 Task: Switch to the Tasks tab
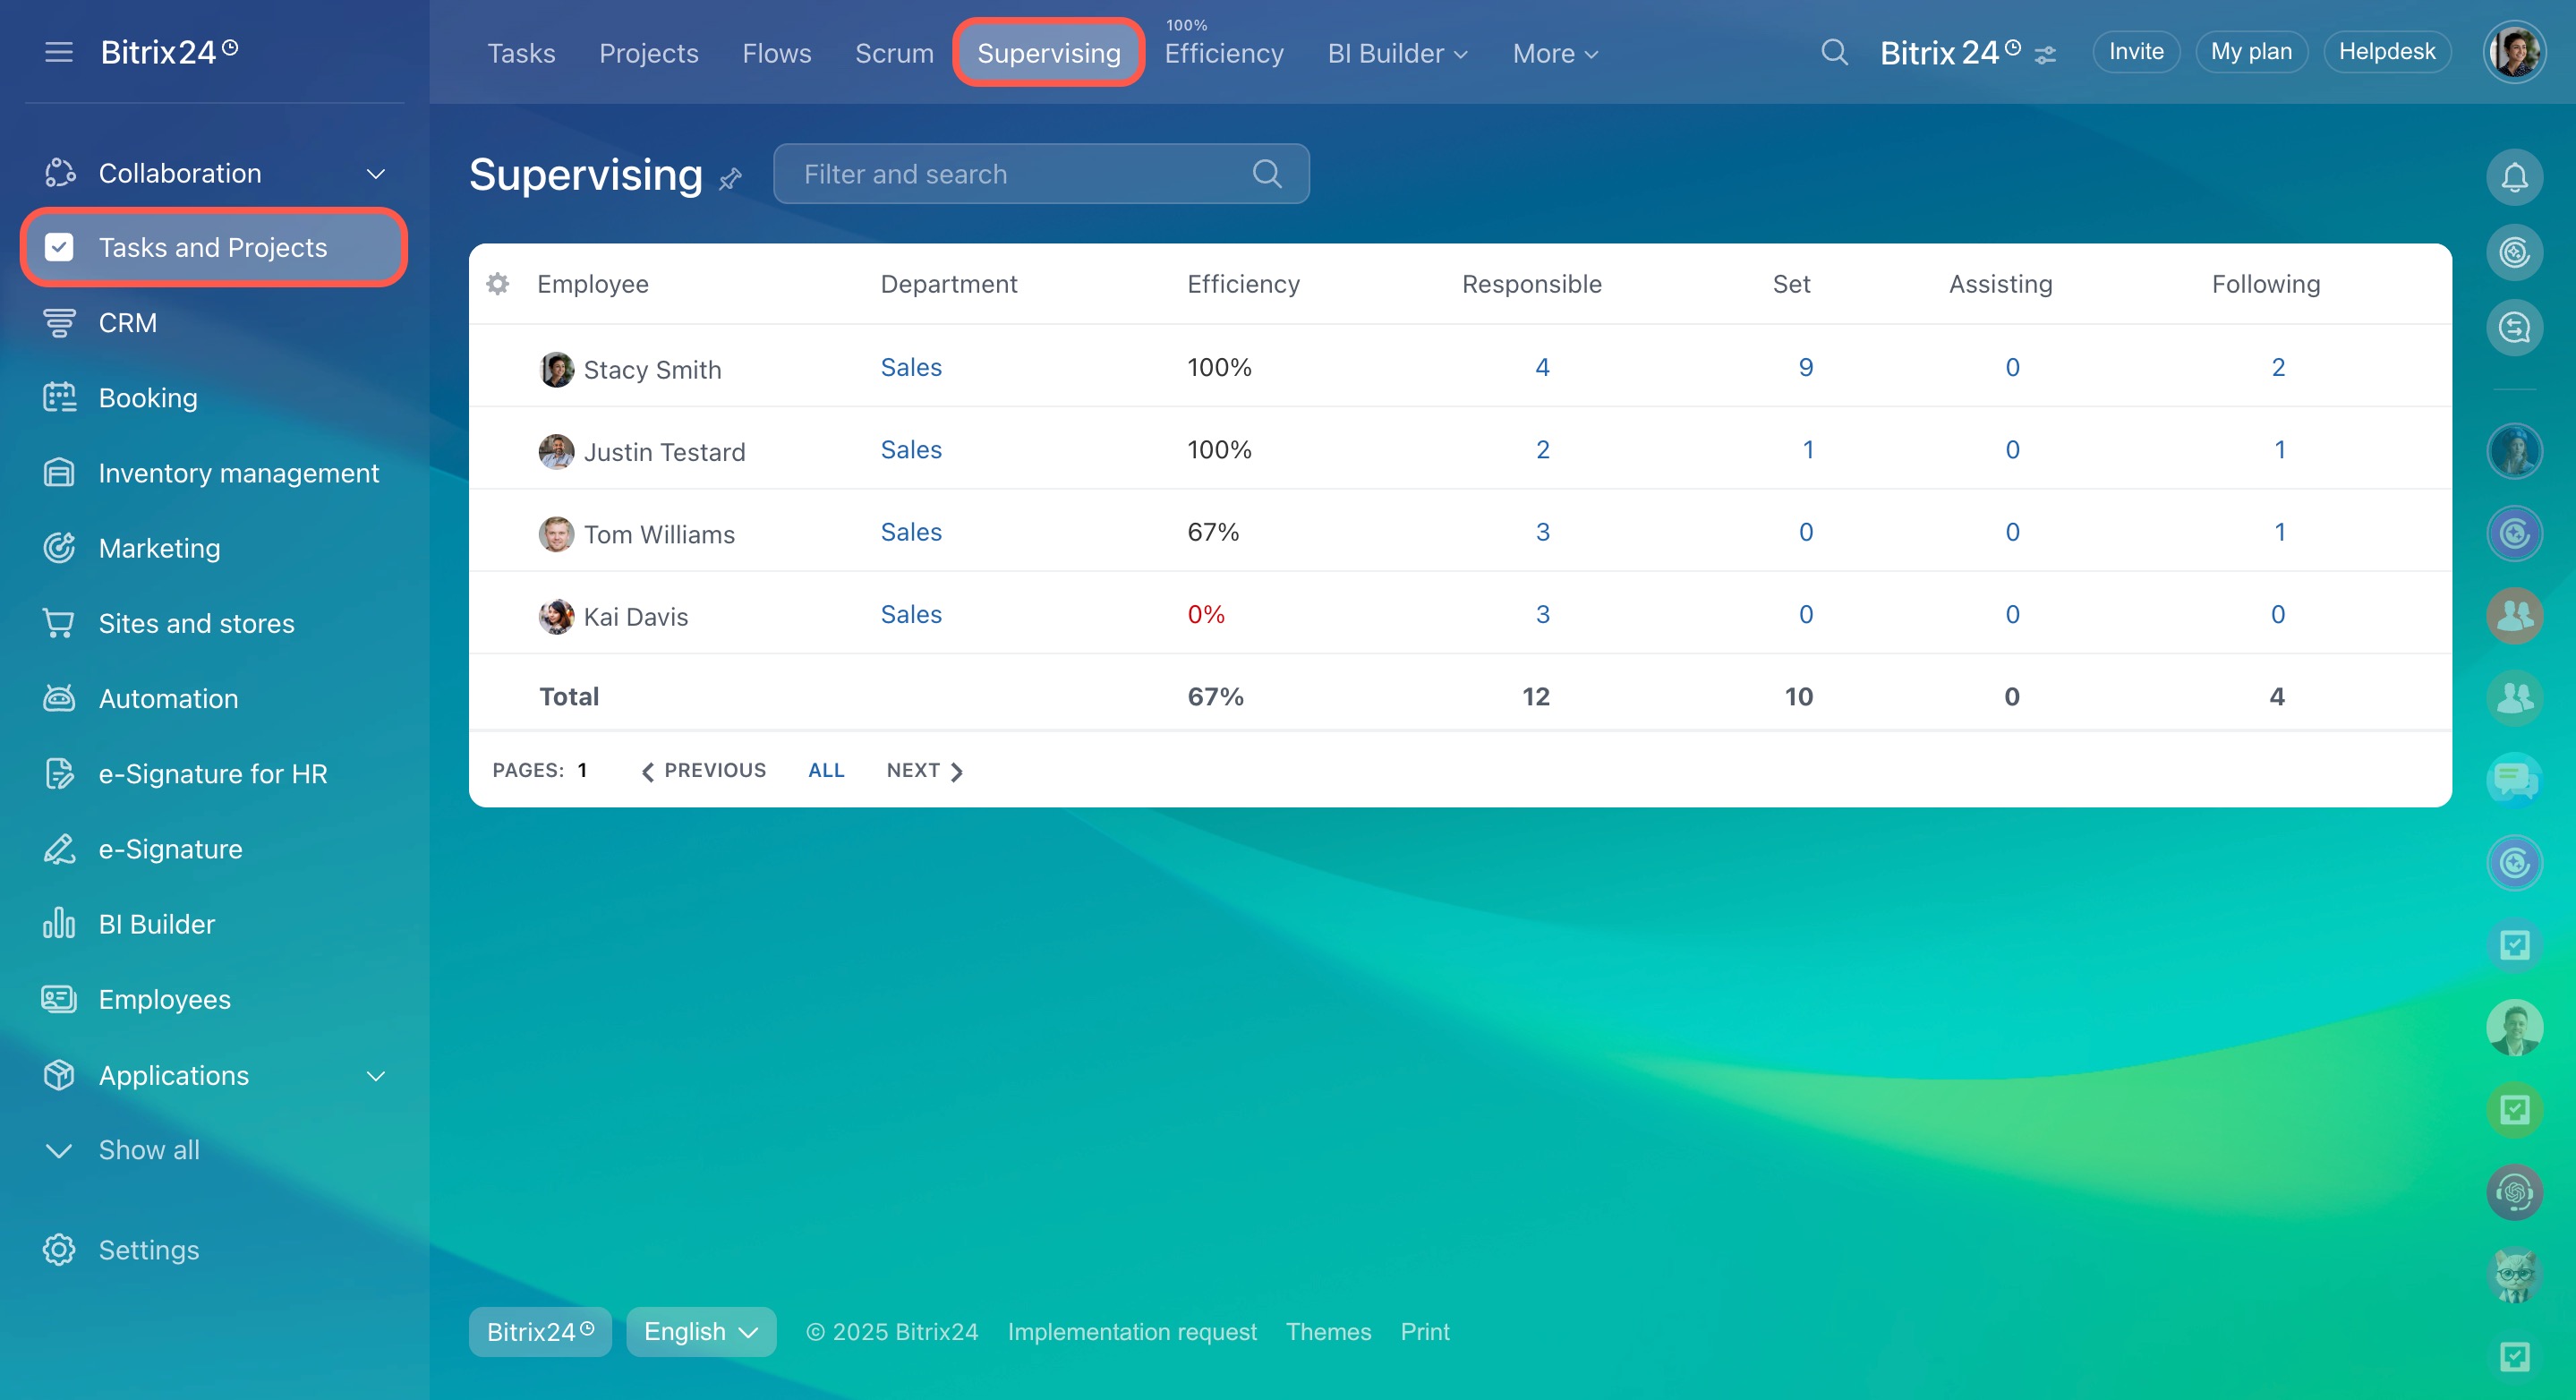521,53
